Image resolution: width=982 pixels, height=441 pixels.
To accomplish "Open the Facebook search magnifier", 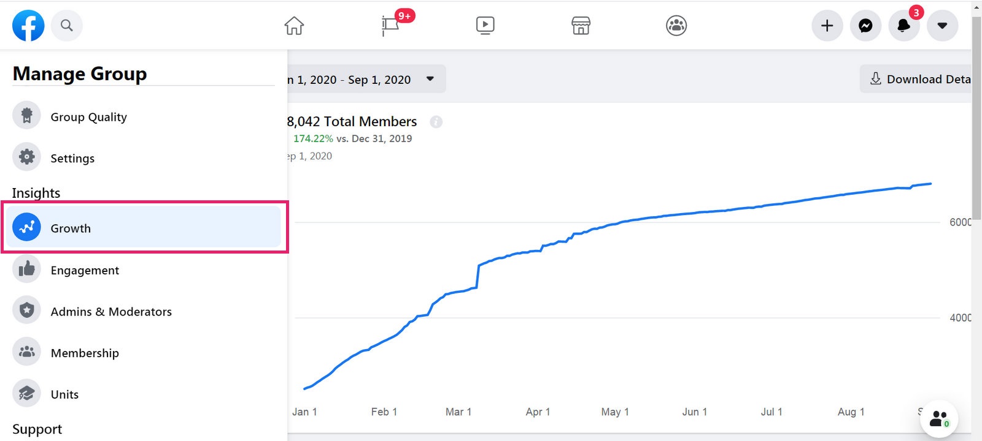I will click(67, 26).
